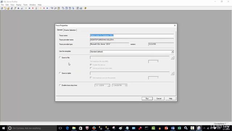Open Firefox from the taskbar
This screenshot has height=131, width=232.
pyautogui.click(x=94, y=128)
